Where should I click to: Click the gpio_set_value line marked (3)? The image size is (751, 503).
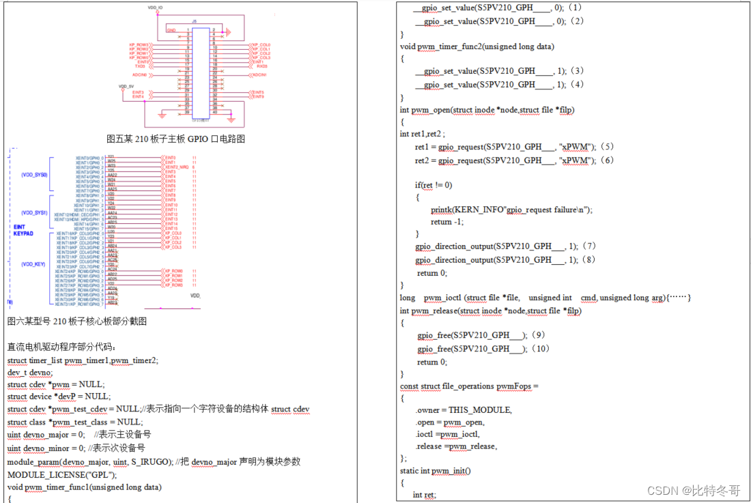click(x=498, y=71)
